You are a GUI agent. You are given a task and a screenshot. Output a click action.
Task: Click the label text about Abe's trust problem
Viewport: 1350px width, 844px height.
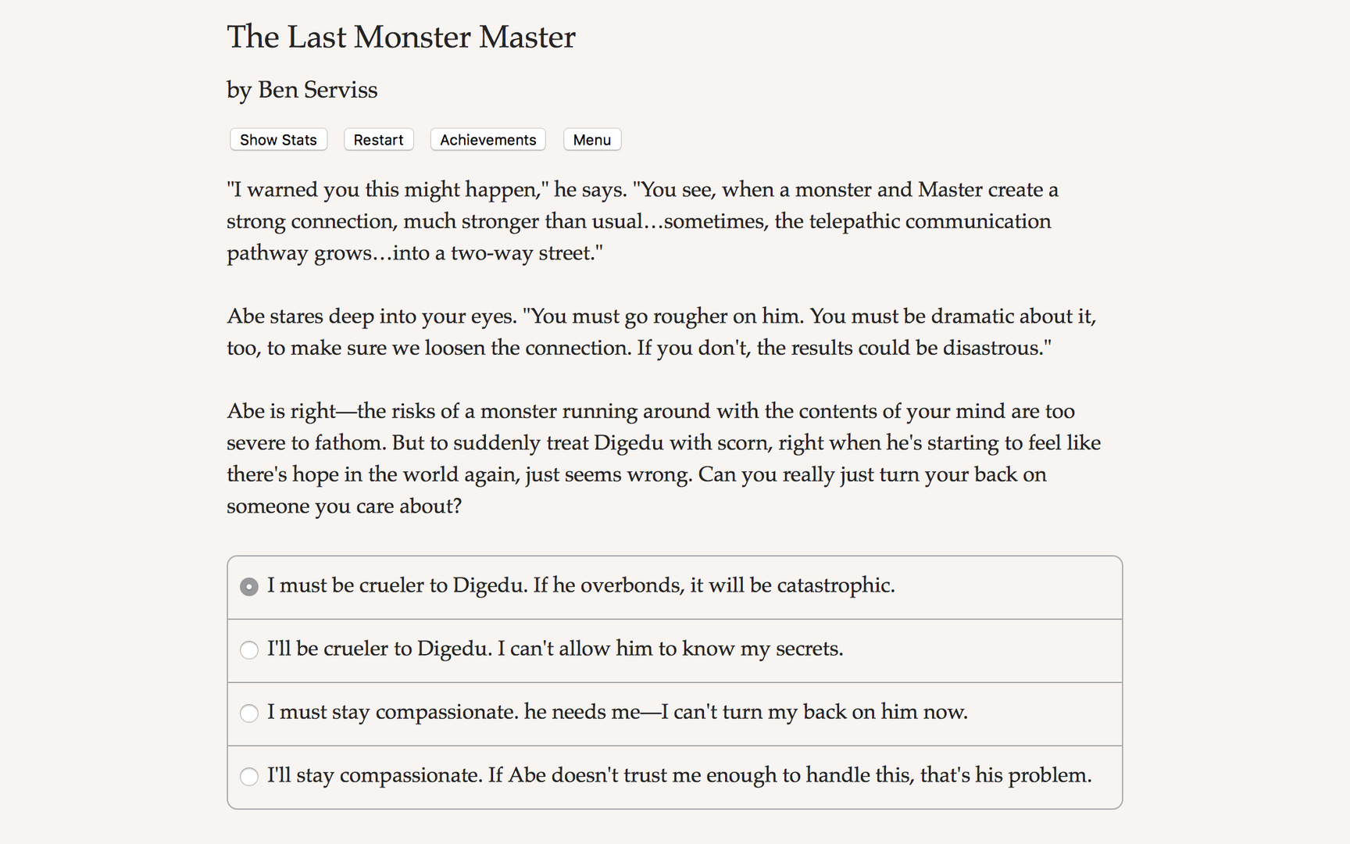(679, 776)
